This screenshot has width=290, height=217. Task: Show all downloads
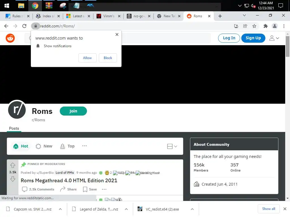(268, 209)
